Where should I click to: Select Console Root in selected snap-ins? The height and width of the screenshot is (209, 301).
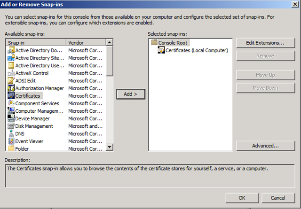[x=173, y=43]
